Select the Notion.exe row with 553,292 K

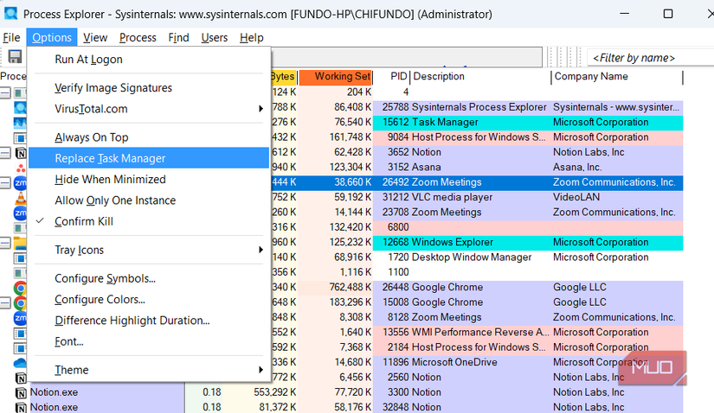[342, 392]
